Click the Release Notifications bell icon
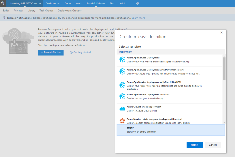Screen dimensions: 235x157 point(4,18)
